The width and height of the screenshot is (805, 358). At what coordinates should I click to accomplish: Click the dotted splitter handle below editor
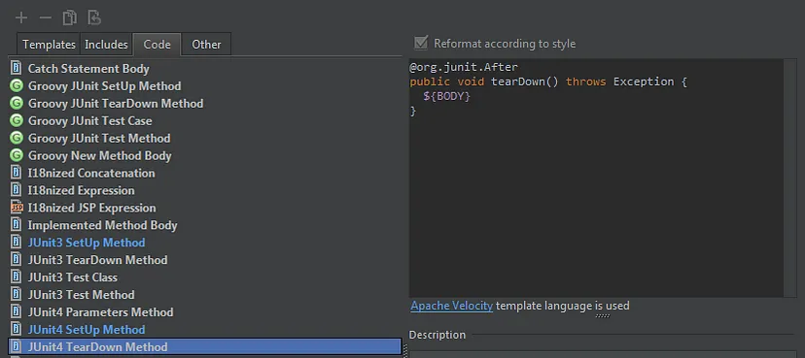pos(602,316)
